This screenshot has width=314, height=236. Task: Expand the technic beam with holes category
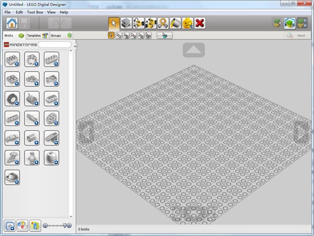(12, 118)
